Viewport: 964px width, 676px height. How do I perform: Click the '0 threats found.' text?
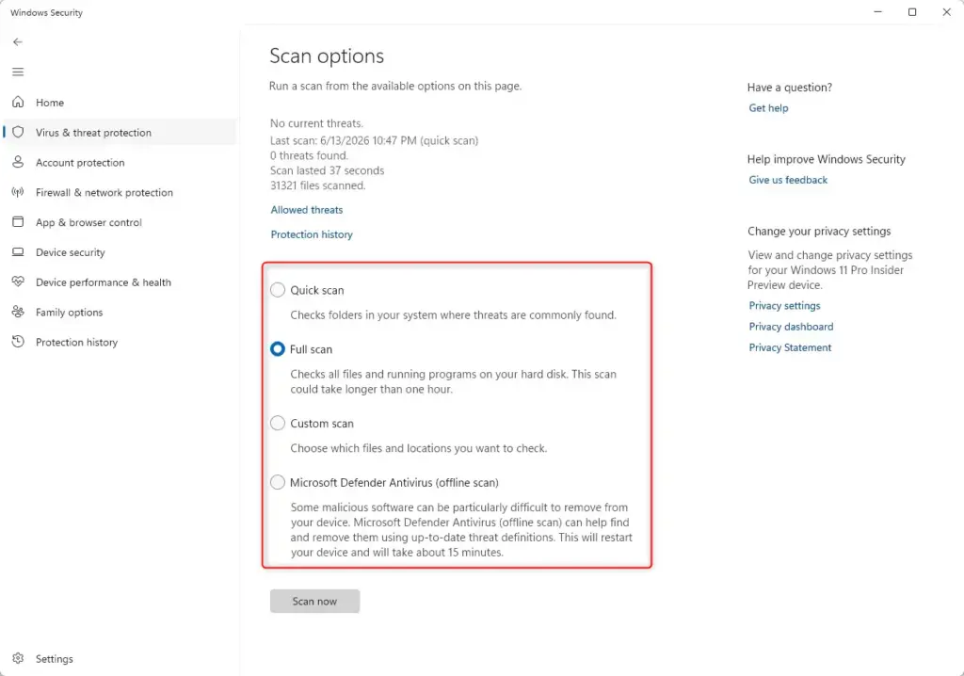[x=309, y=155]
